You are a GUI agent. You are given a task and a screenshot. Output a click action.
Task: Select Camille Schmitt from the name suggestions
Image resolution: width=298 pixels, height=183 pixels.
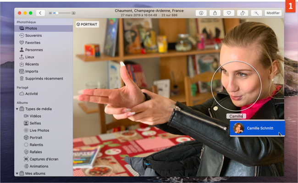[x=257, y=129]
